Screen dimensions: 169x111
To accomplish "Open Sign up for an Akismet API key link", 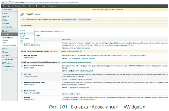I will (x=81, y=45).
